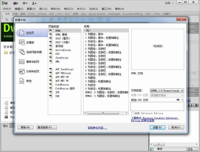This screenshot has width=200, height=152.
Task: Select the <无> layout option
Action: click(106, 31)
